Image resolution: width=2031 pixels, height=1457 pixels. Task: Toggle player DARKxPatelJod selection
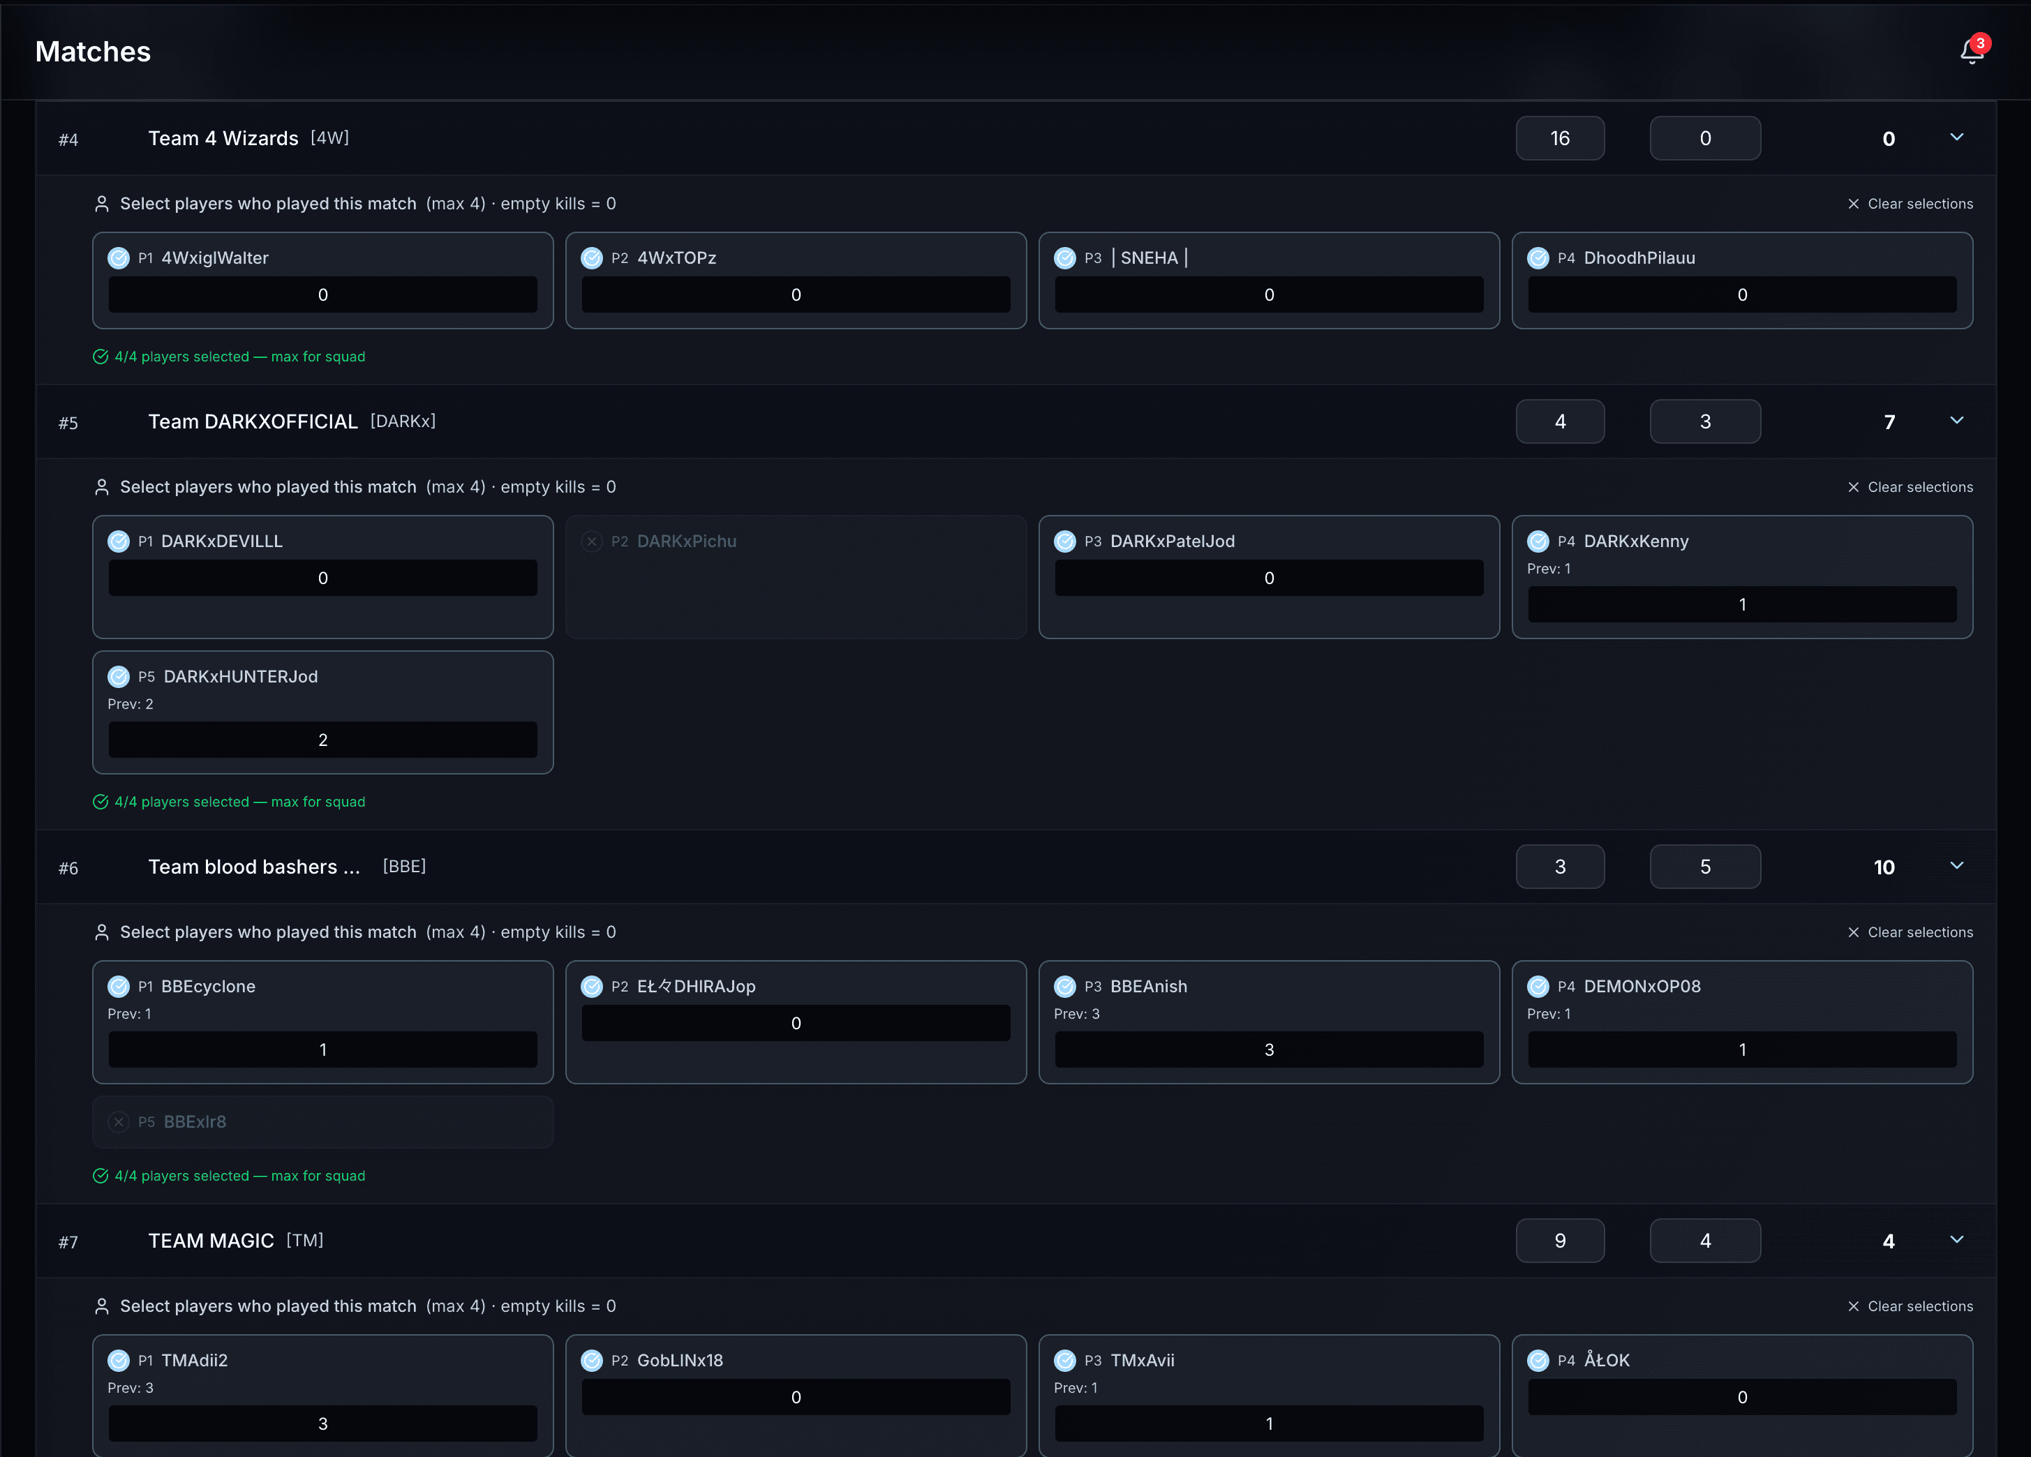pos(1065,541)
